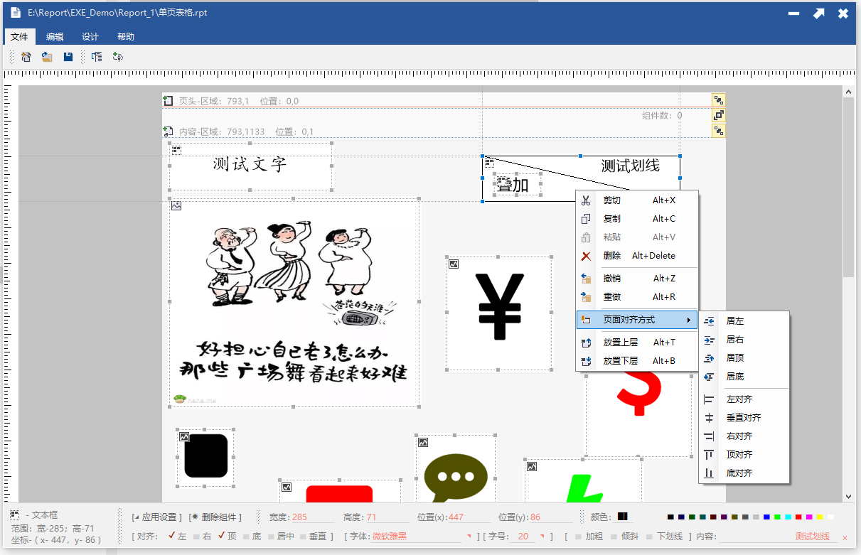The width and height of the screenshot is (861, 555).
Task: Click the 位置(x) 447 input field
Action: pos(469,517)
